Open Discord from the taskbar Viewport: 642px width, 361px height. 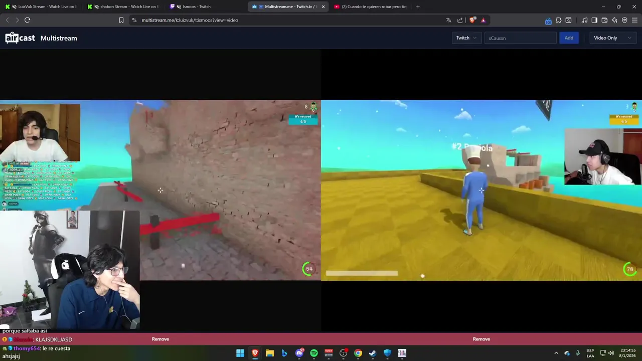coord(299,353)
